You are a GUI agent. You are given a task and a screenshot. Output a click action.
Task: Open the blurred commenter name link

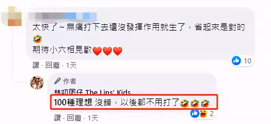(62, 16)
